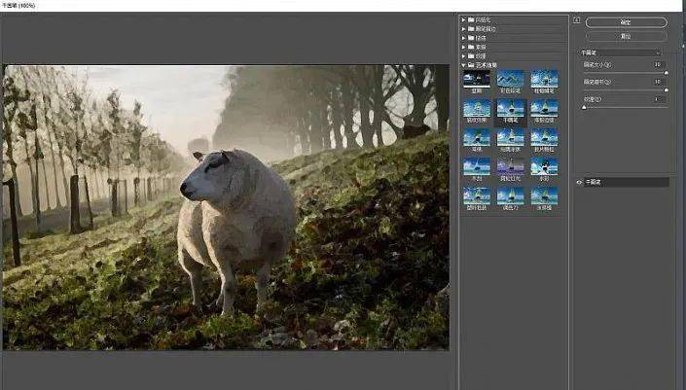Select the 干画笔 dry brush filter thumbnail
Screen dimensions: 686x390
[510, 111]
